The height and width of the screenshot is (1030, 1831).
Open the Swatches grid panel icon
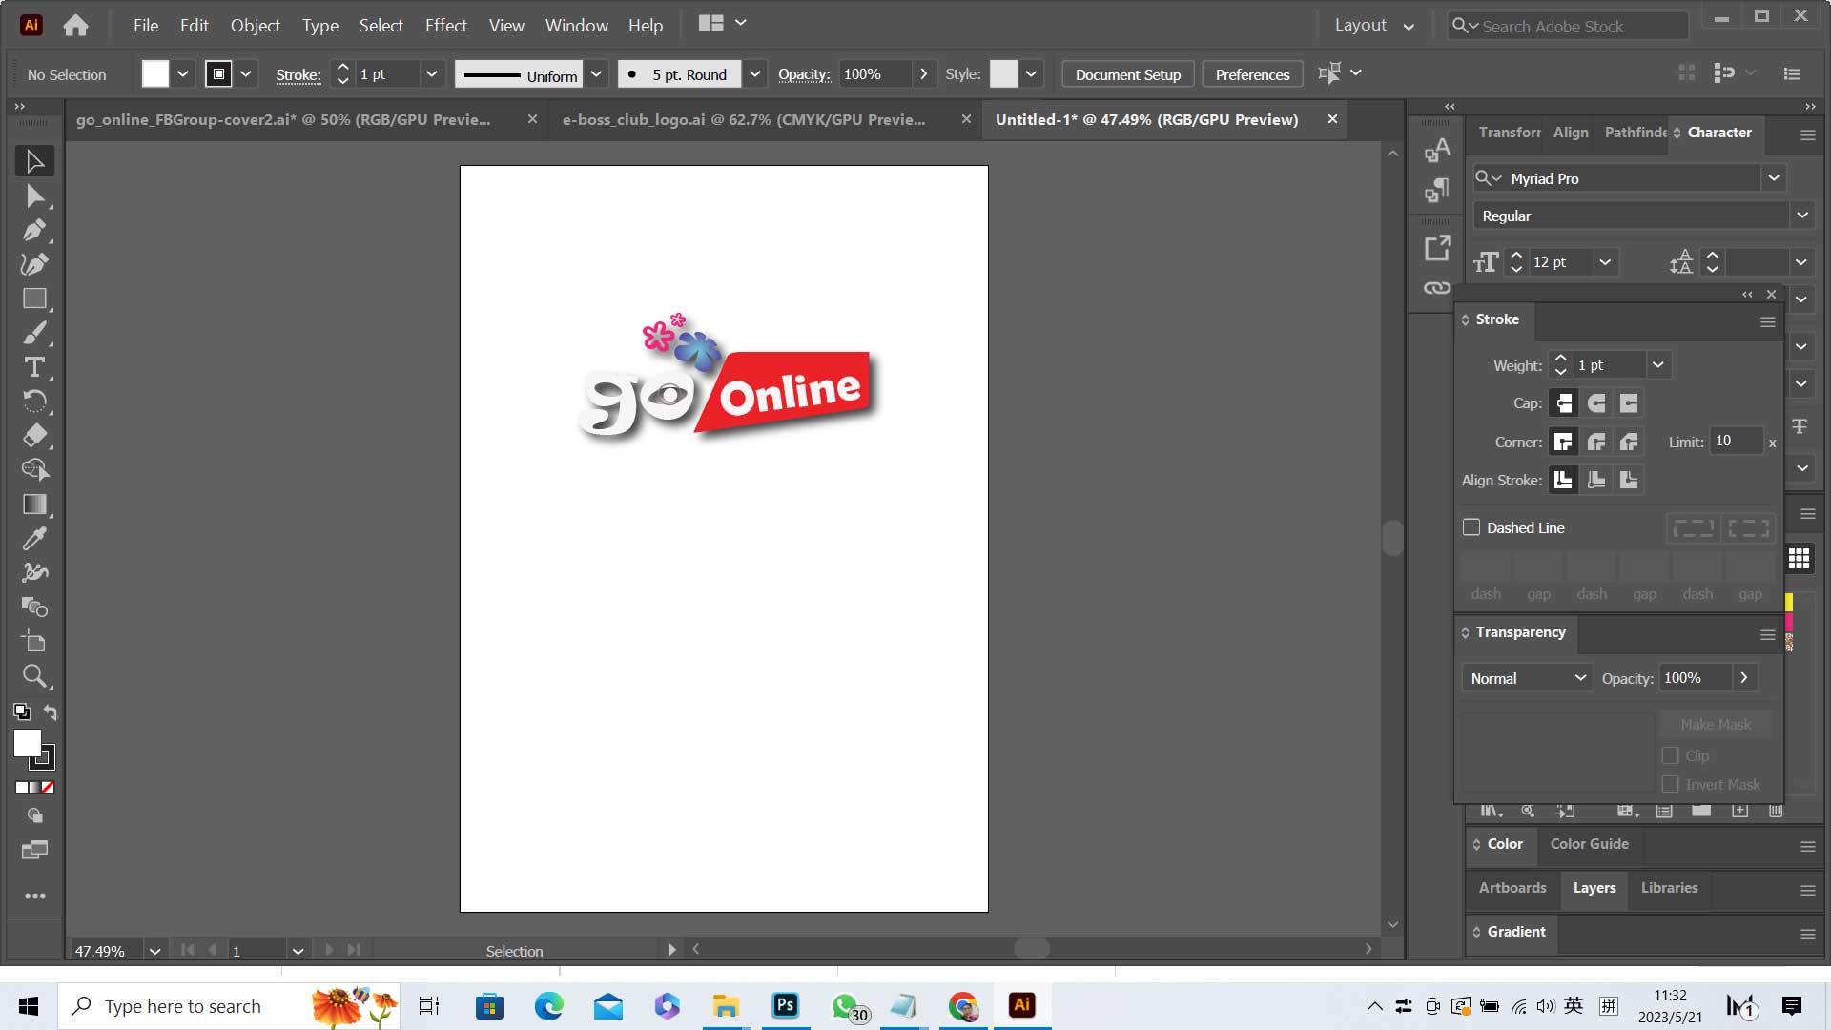tap(1799, 559)
